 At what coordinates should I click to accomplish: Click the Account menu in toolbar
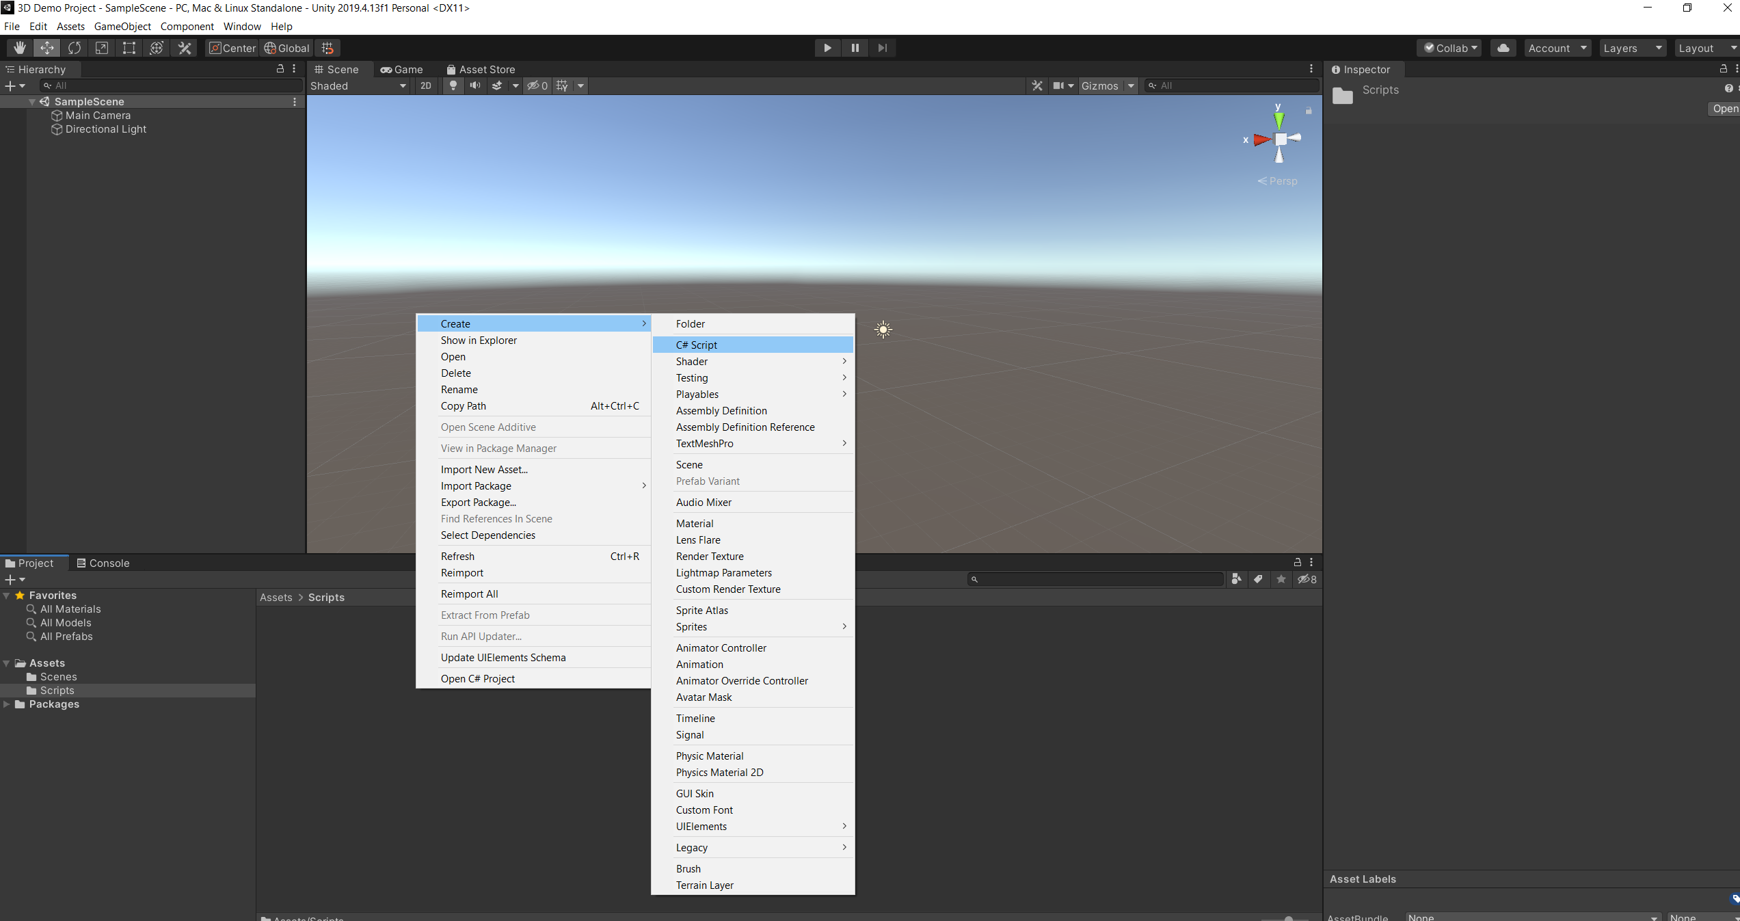point(1556,47)
